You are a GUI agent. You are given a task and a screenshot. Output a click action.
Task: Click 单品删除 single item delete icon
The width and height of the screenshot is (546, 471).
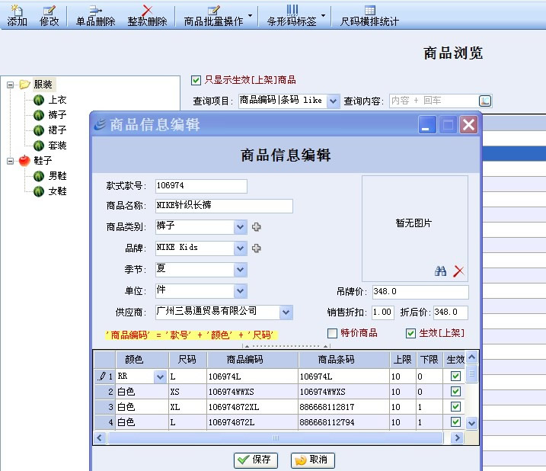(95, 16)
